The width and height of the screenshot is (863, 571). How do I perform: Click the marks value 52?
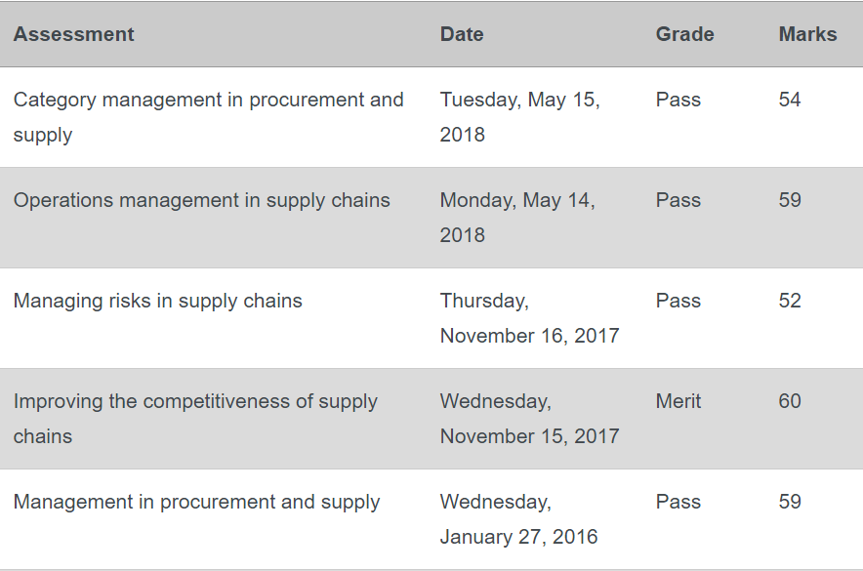(789, 301)
